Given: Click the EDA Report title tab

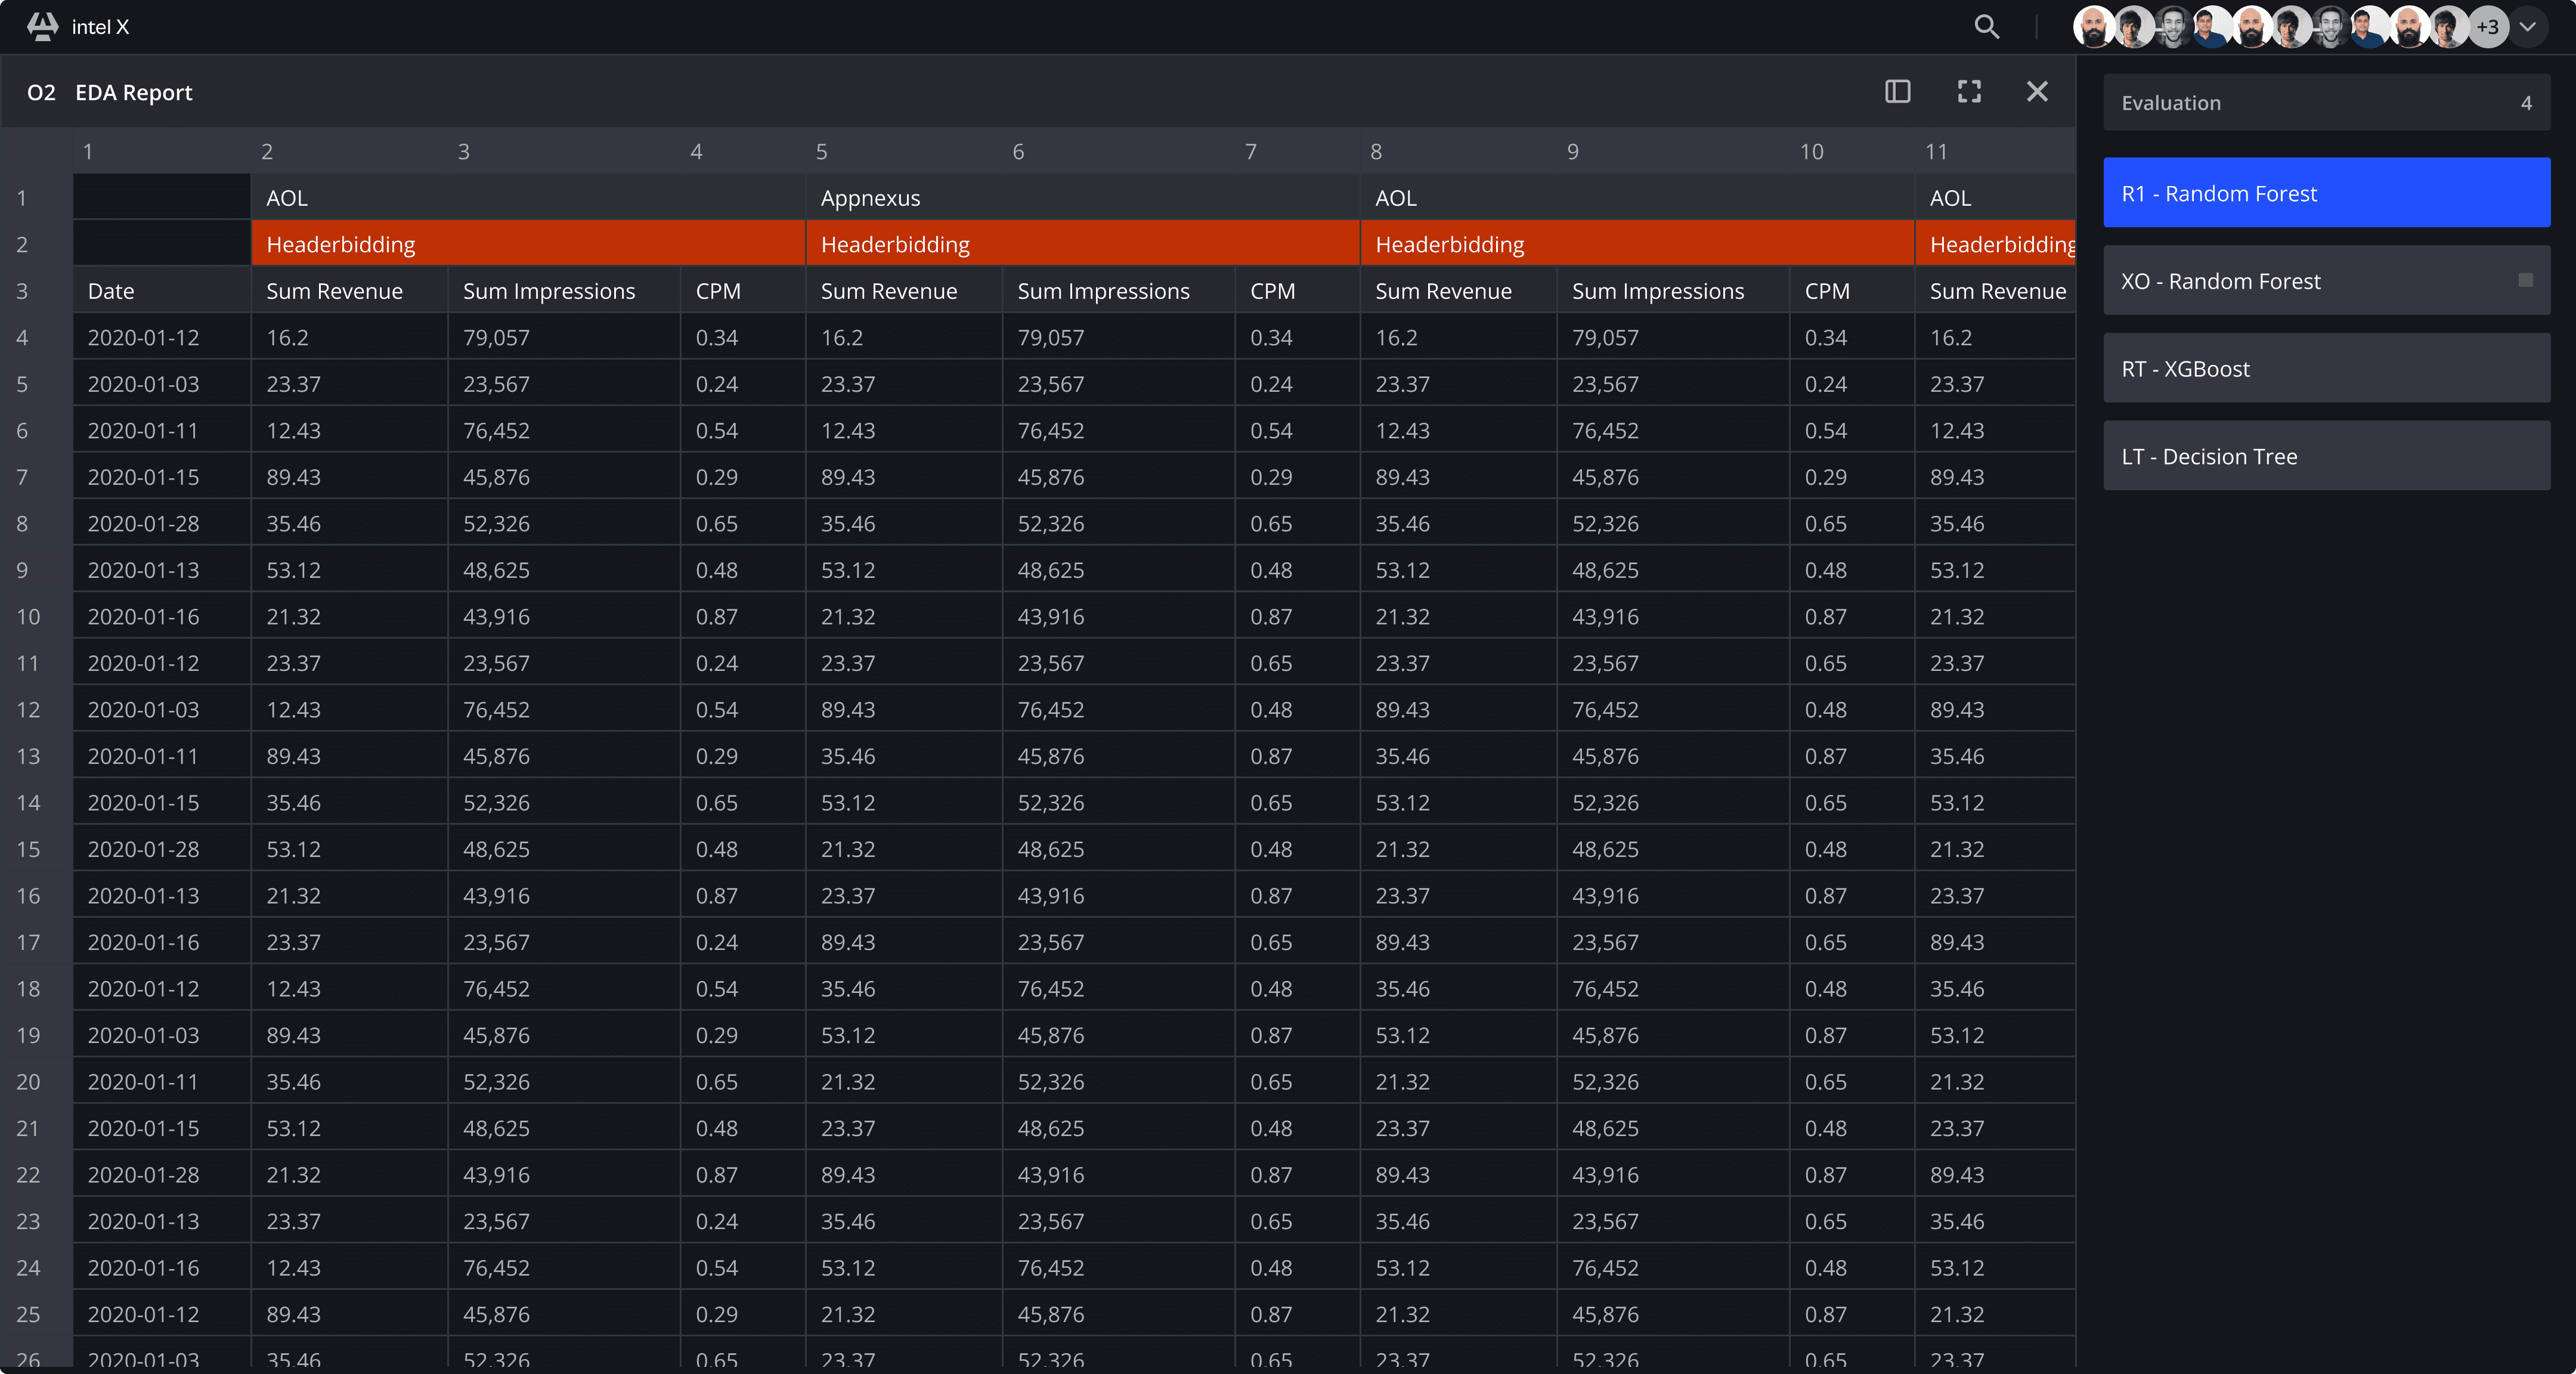Looking at the screenshot, I should 133,92.
